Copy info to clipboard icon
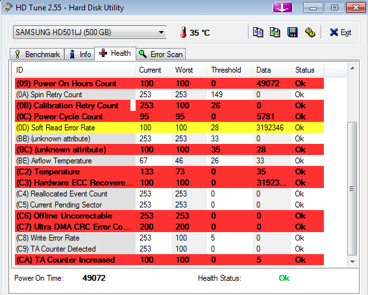Image resolution: width=368 pixels, height=295 pixels. 258,32
